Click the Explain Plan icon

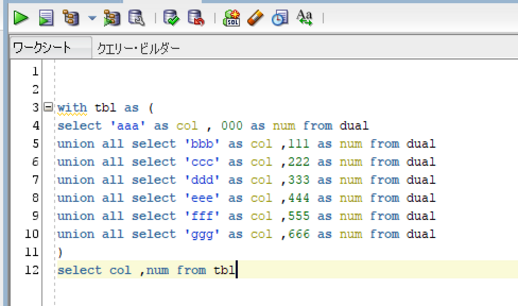pos(71,18)
